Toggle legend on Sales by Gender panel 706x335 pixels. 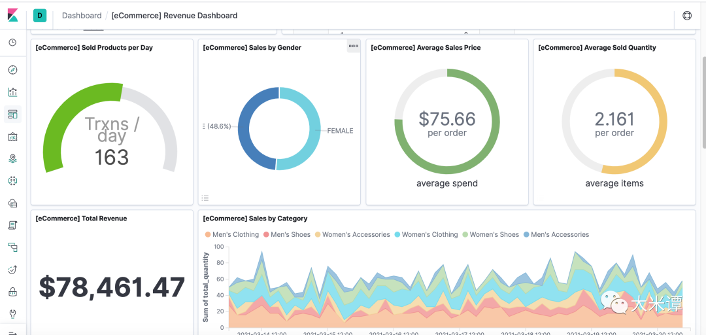pos(205,198)
